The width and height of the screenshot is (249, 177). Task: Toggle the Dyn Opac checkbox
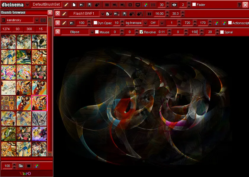tap(95, 23)
